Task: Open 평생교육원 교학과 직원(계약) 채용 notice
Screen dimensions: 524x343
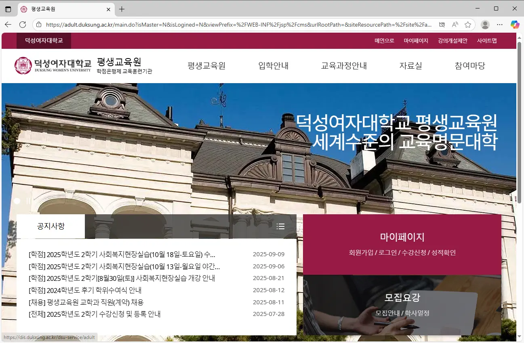Action: 86,302
